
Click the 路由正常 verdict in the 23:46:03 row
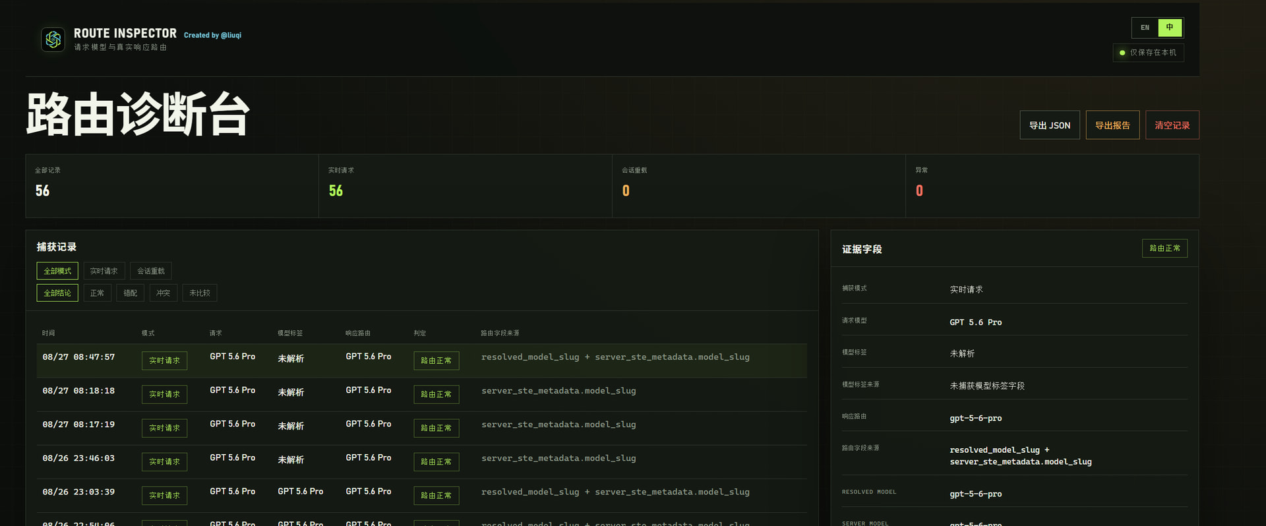[437, 461]
